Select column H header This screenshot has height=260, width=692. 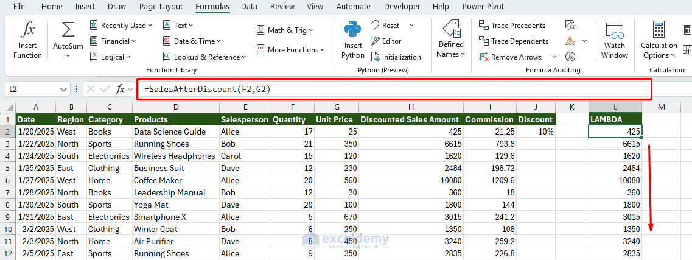(x=411, y=107)
